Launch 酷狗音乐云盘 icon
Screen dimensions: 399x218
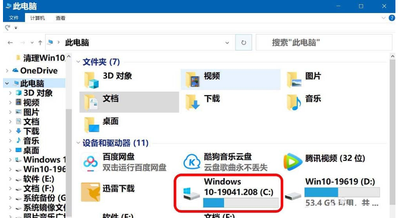pos(192,162)
